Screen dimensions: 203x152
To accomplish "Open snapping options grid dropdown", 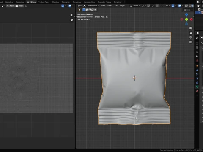I will tap(152, 6).
